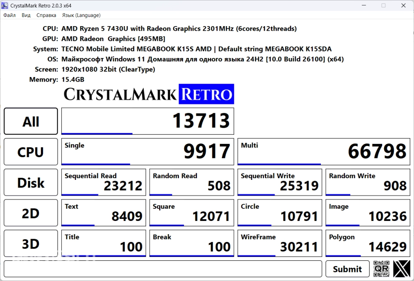The image size is (414, 281).
Task: Select the CPU Multi score panel
Action: point(323,152)
